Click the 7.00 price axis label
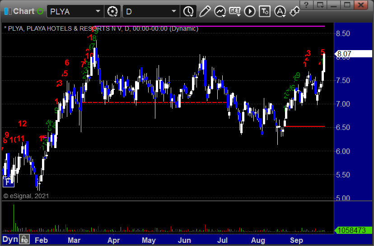Screen dimensions: 374x246 point(343,104)
